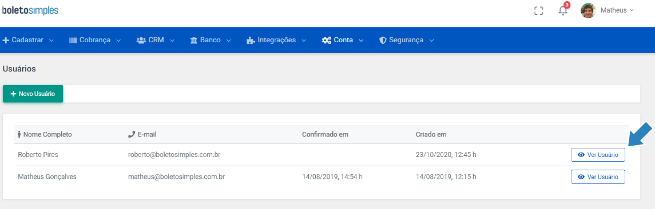Click Ver Usuário for Matheus Gonçalves
The image size is (655, 209).
coord(598,176)
